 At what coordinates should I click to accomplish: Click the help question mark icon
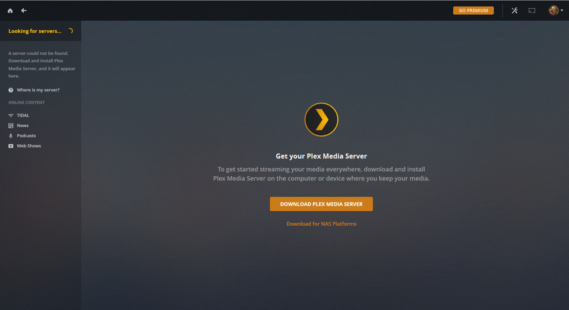coord(11,90)
